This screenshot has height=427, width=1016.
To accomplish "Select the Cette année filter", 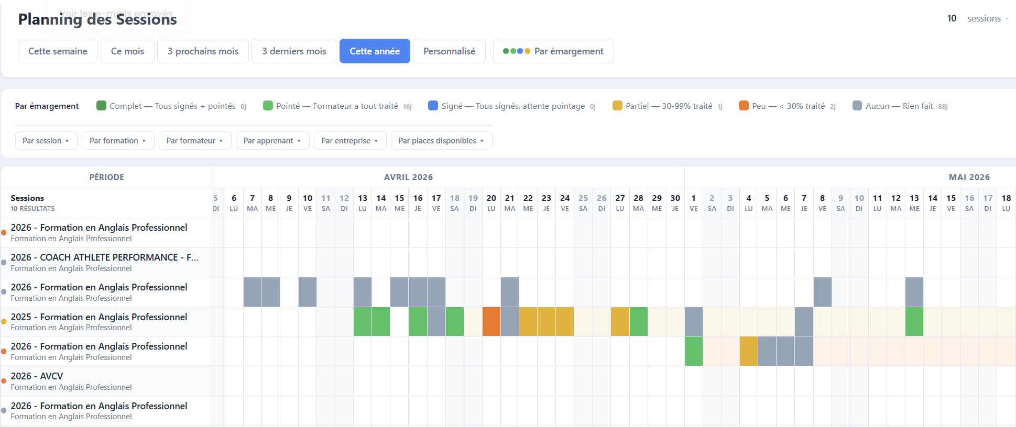I will click(x=375, y=51).
